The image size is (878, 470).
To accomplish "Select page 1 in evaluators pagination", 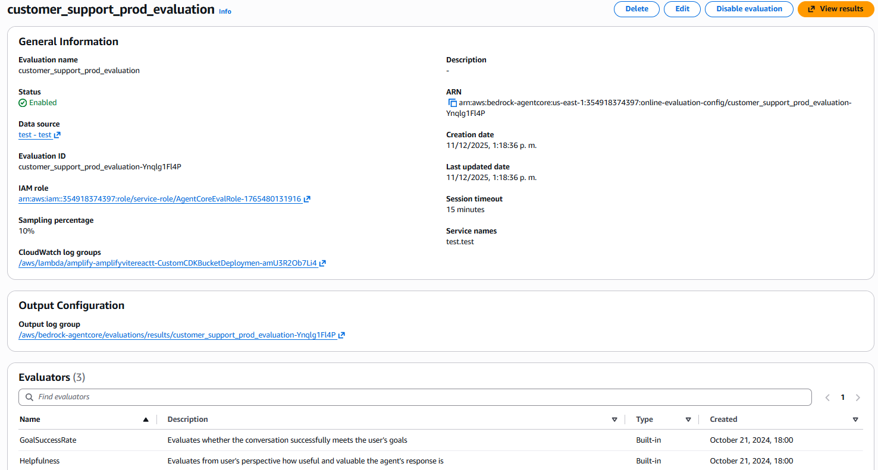I will click(x=842, y=398).
